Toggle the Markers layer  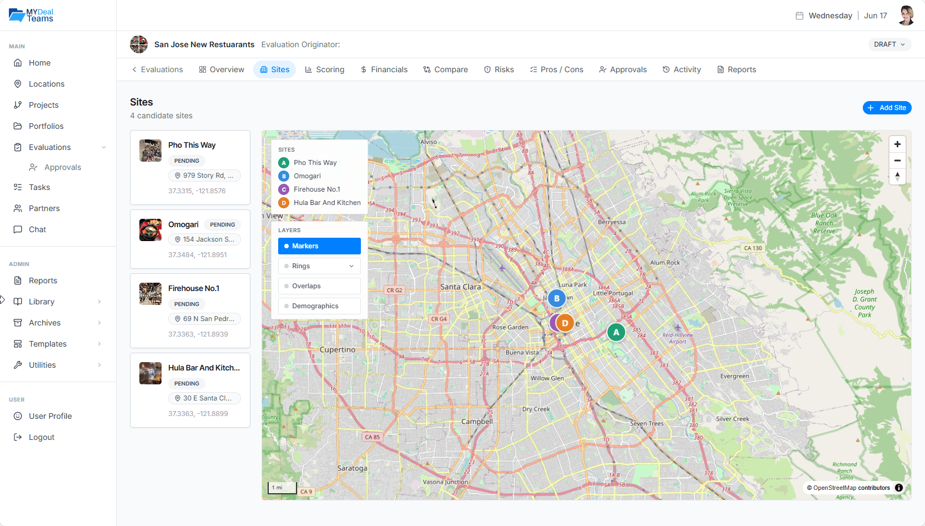(x=319, y=246)
